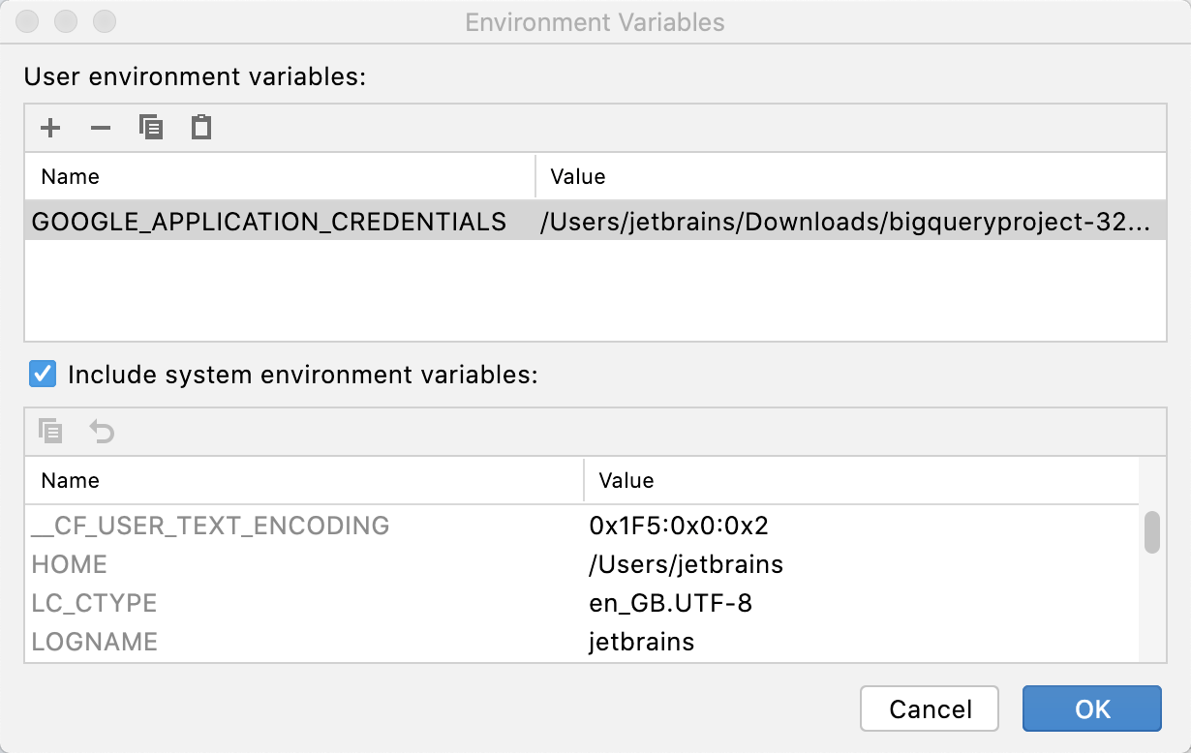Viewport: 1191px width, 753px height.
Task: Confirm changes with OK
Action: pos(1092,708)
